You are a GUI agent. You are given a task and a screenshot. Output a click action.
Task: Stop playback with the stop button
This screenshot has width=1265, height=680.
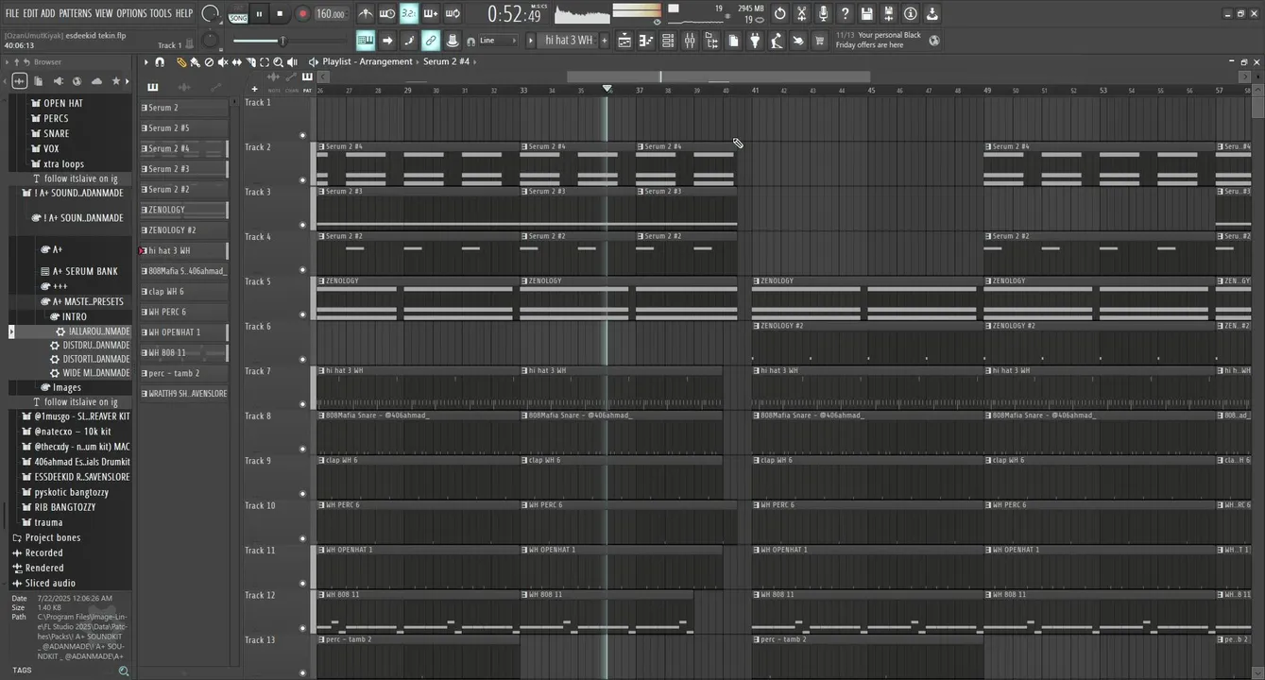280,13
